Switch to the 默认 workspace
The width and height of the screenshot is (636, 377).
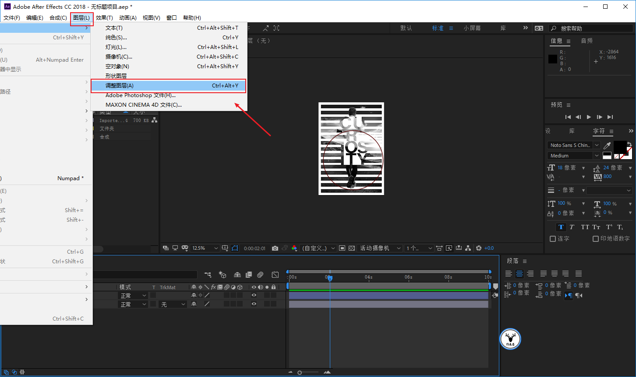[x=406, y=28]
